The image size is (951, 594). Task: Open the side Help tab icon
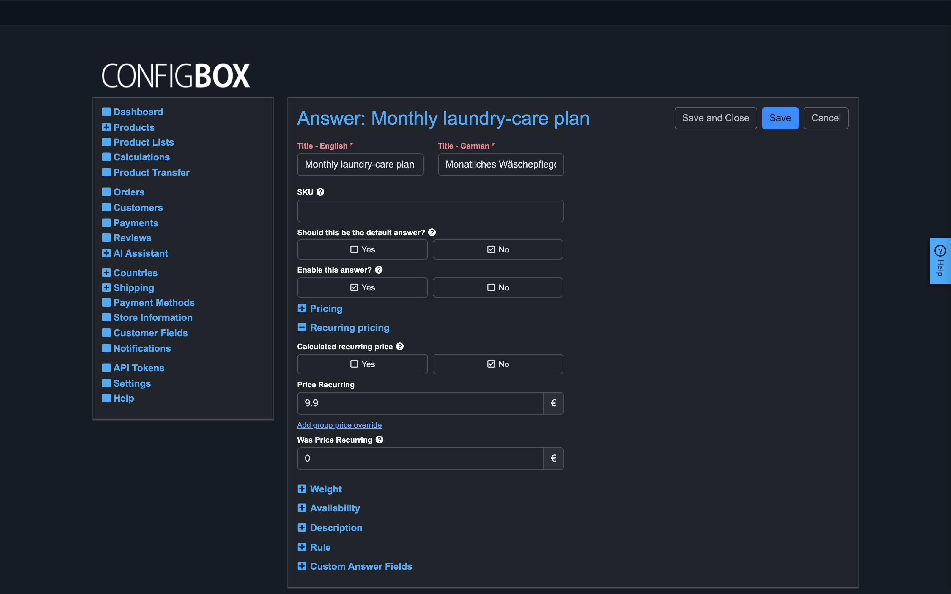click(x=940, y=251)
